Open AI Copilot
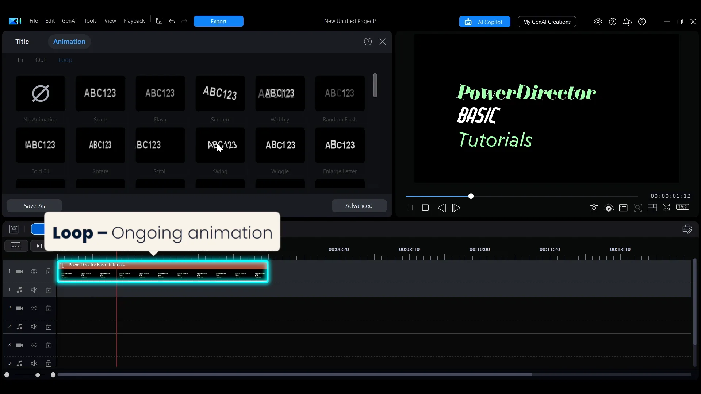701x394 pixels. tap(484, 22)
